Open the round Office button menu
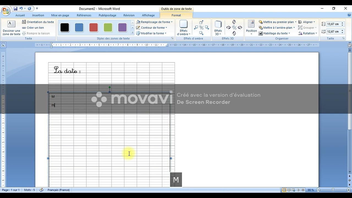352x198 pixels. point(5,11)
